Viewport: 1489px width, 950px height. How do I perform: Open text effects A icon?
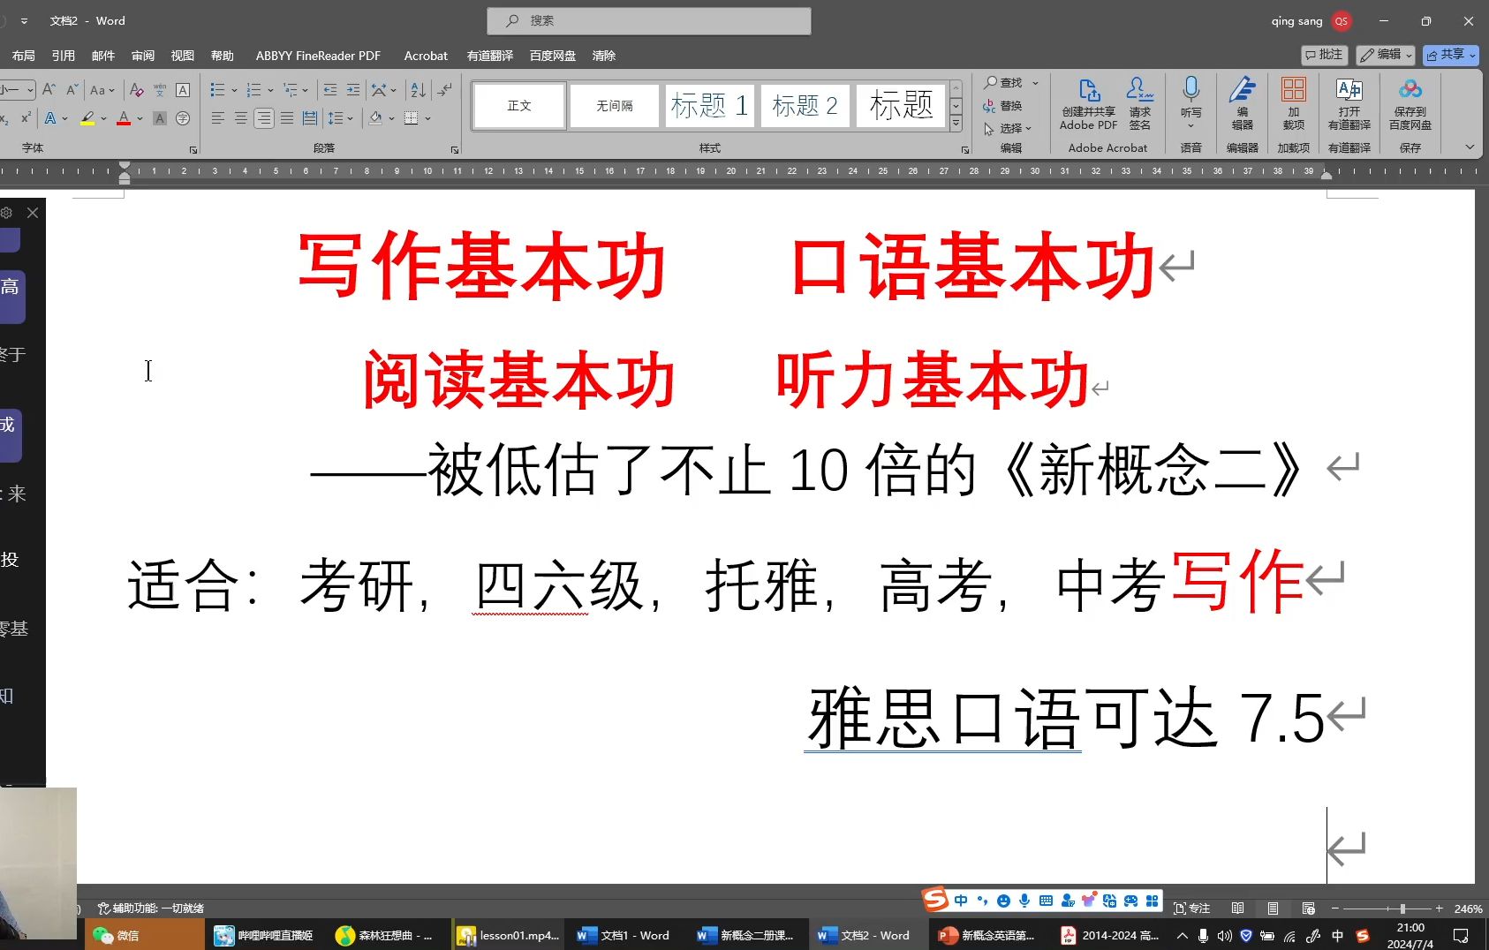(x=50, y=117)
